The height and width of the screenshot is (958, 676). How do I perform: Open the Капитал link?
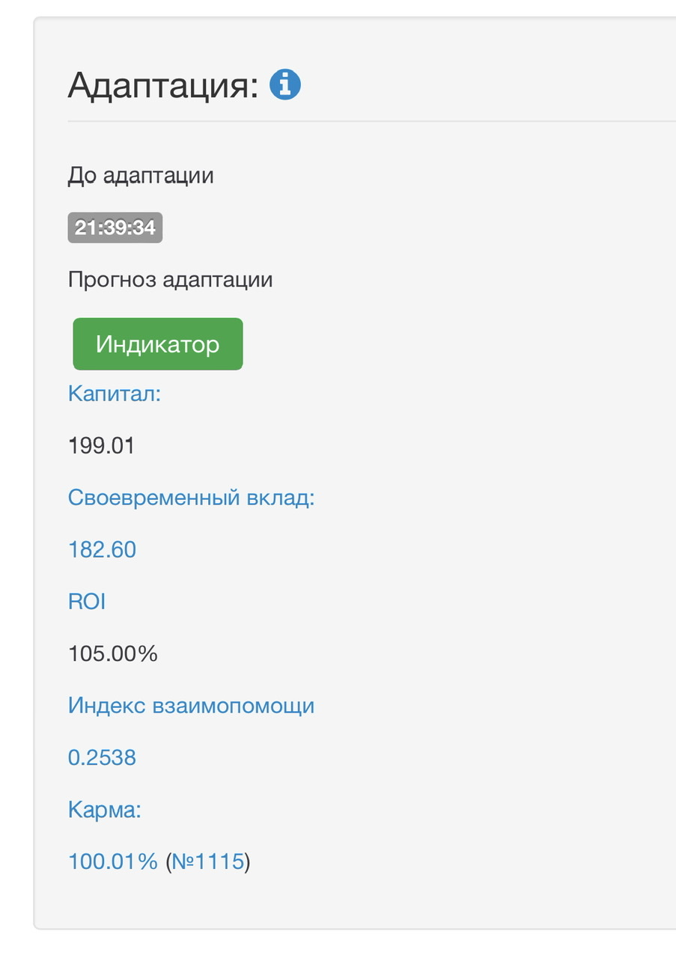(x=114, y=394)
